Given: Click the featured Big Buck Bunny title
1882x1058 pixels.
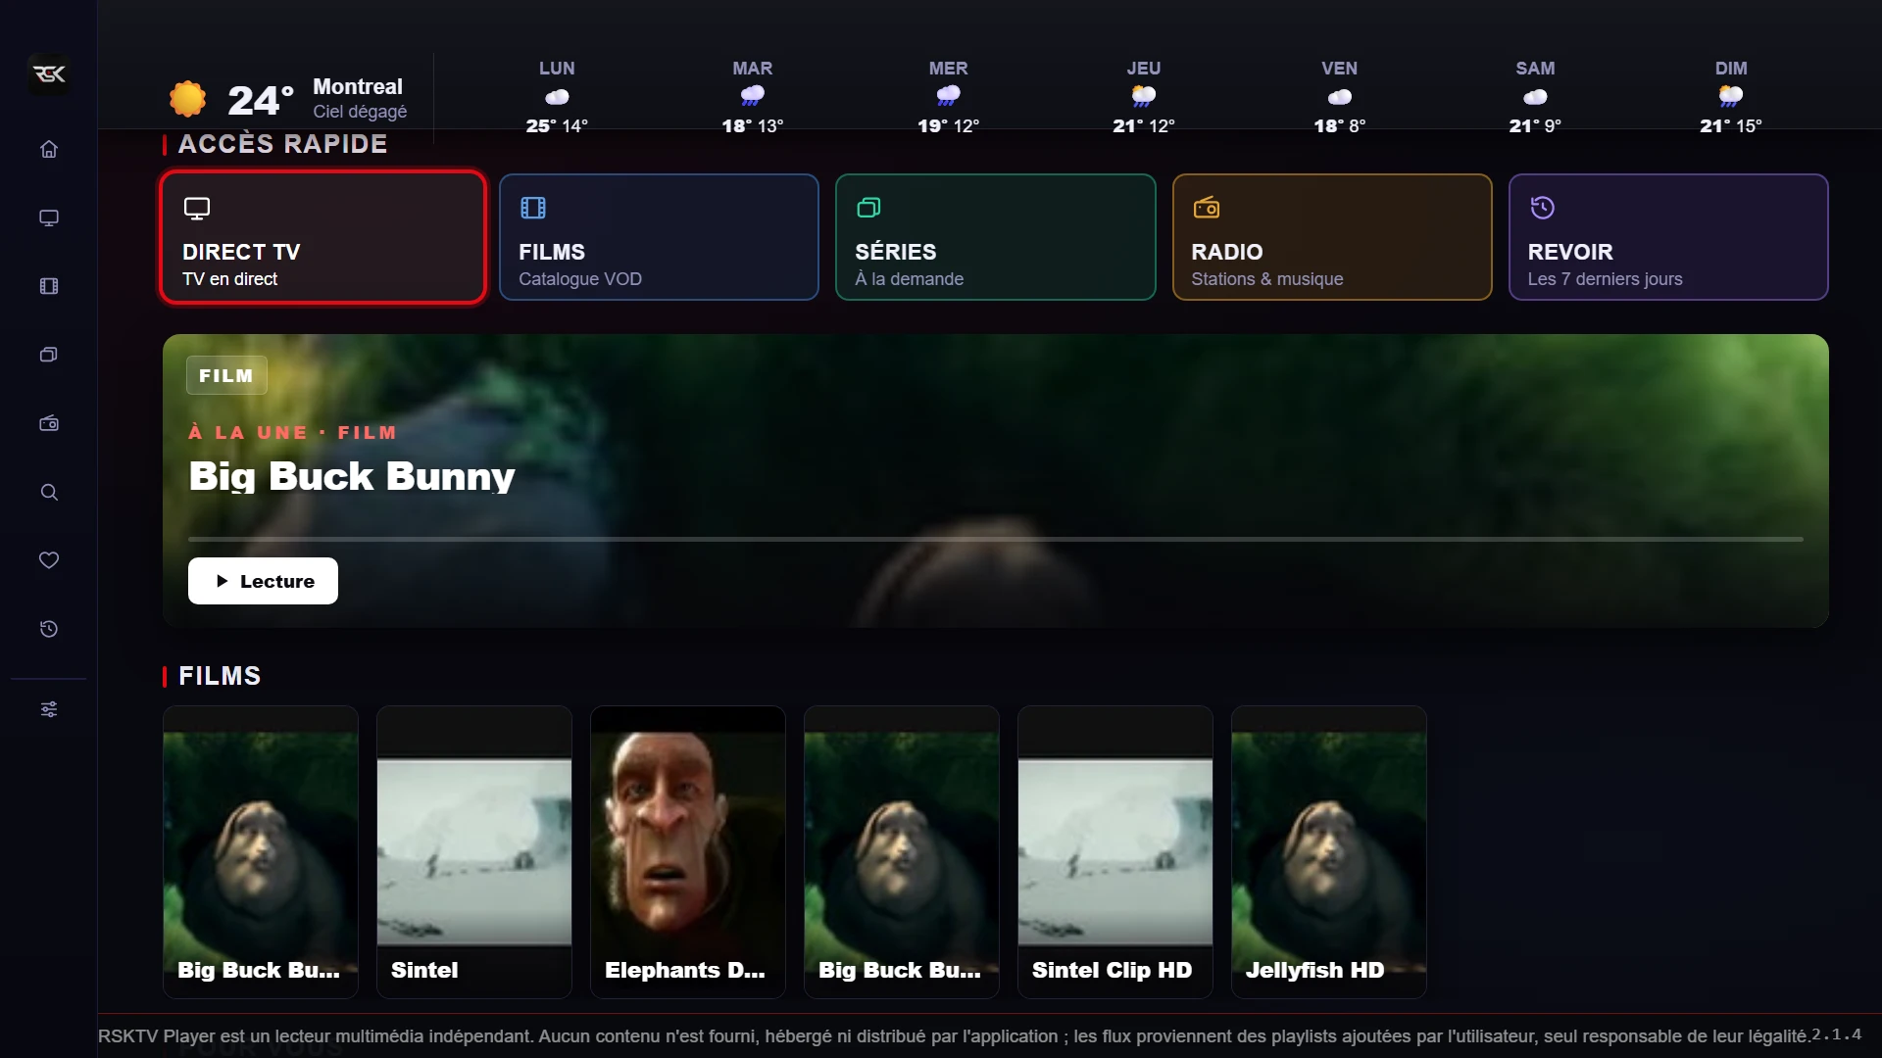Looking at the screenshot, I should (x=352, y=476).
